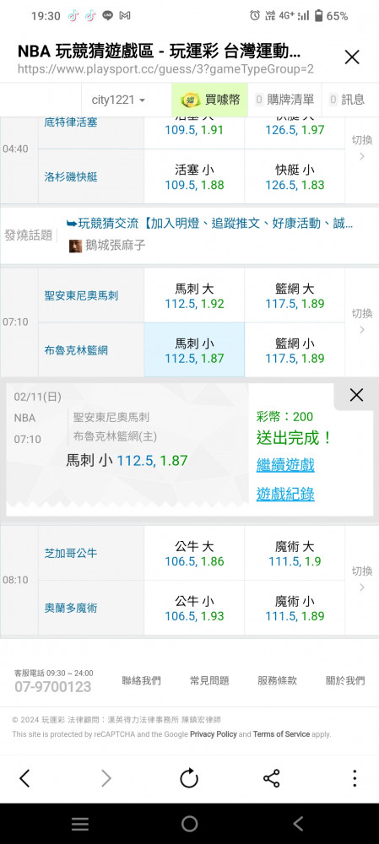Viewport: 379px width, 844px height.
Task: Tap the Android home button
Action: 189,824
